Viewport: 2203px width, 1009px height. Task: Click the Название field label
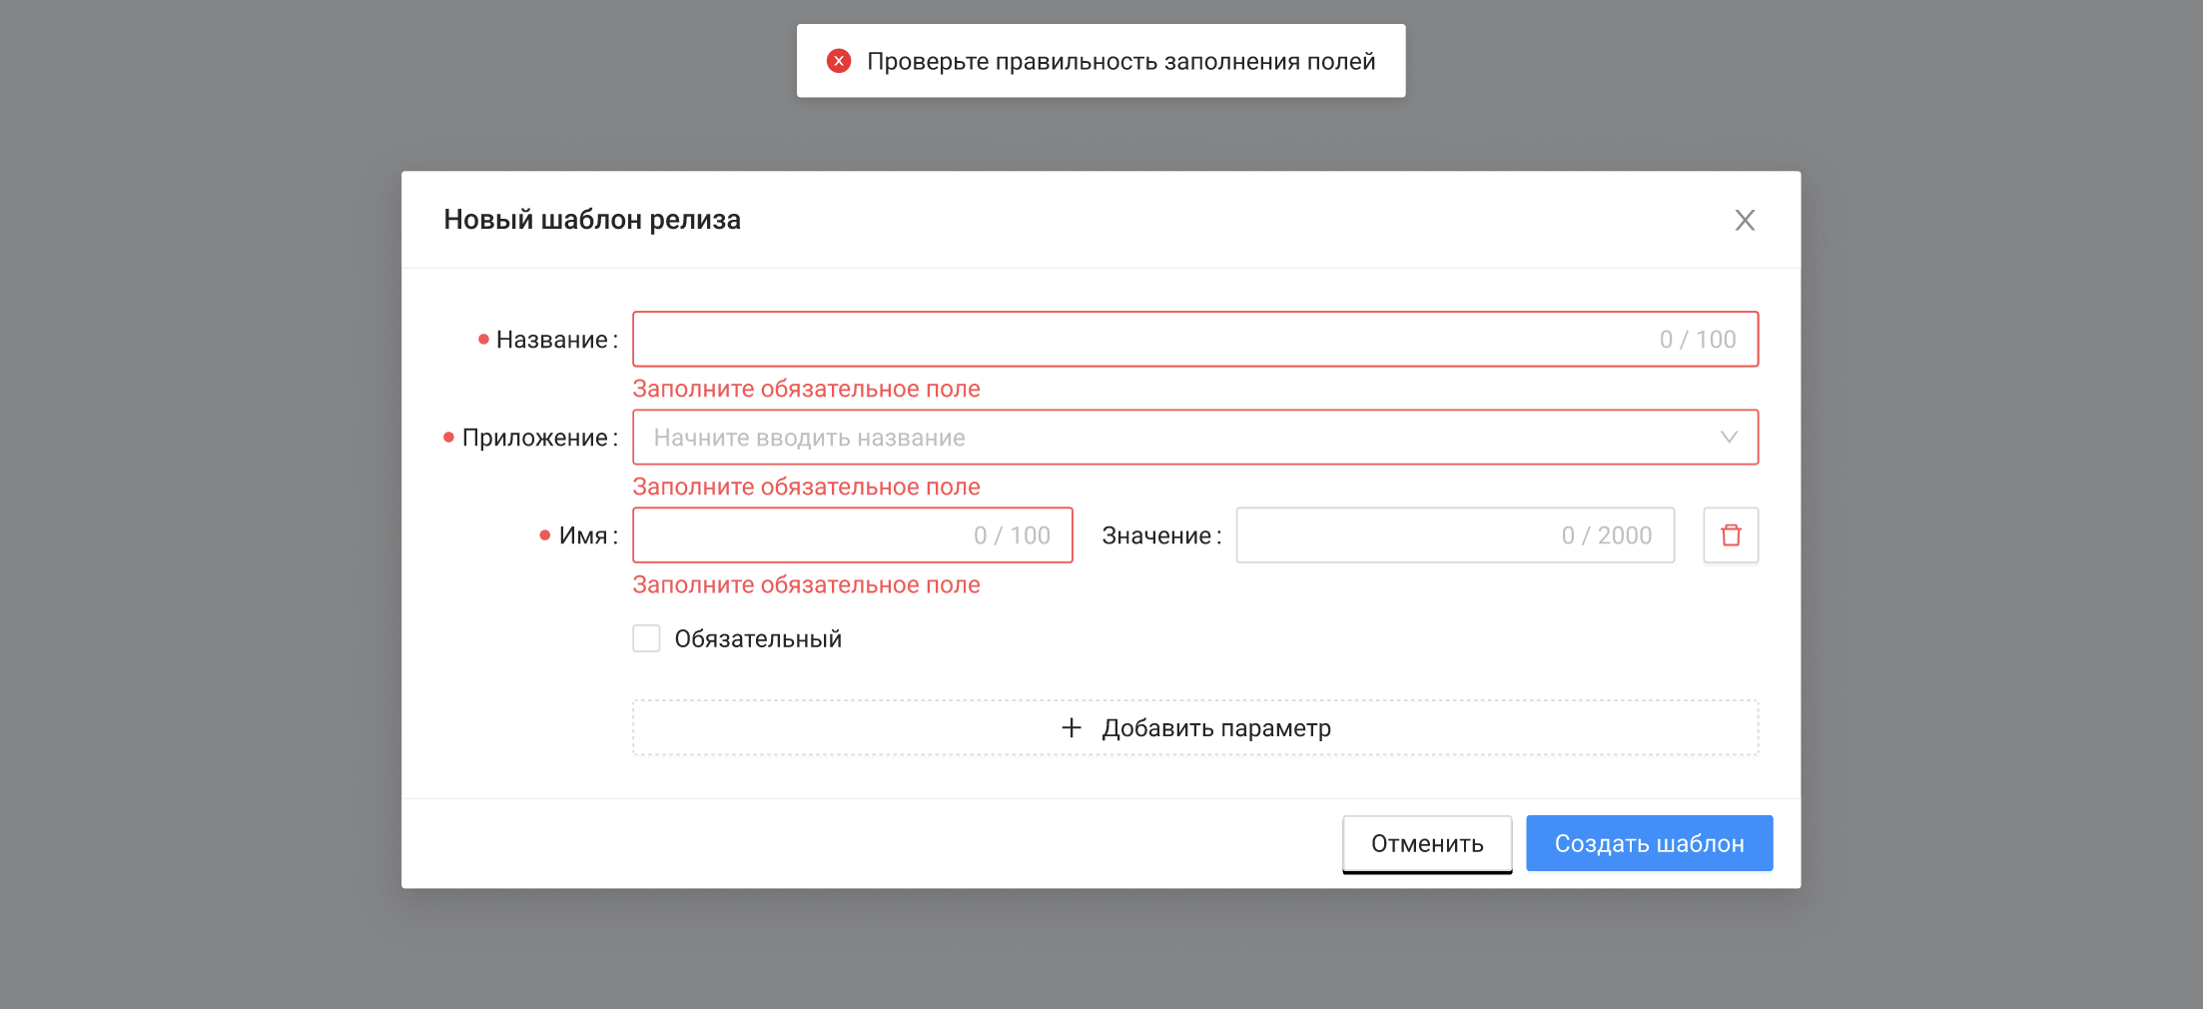click(x=551, y=340)
